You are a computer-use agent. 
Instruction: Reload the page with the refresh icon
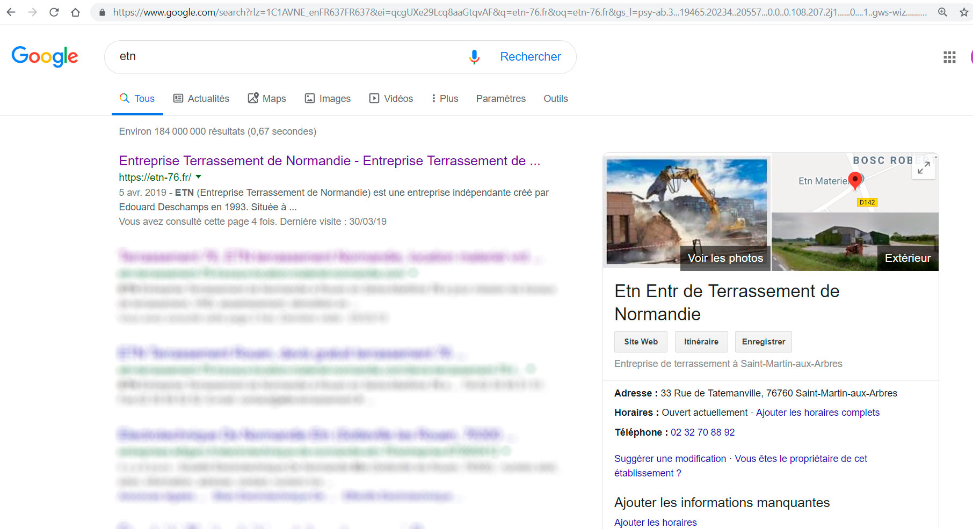pyautogui.click(x=54, y=12)
